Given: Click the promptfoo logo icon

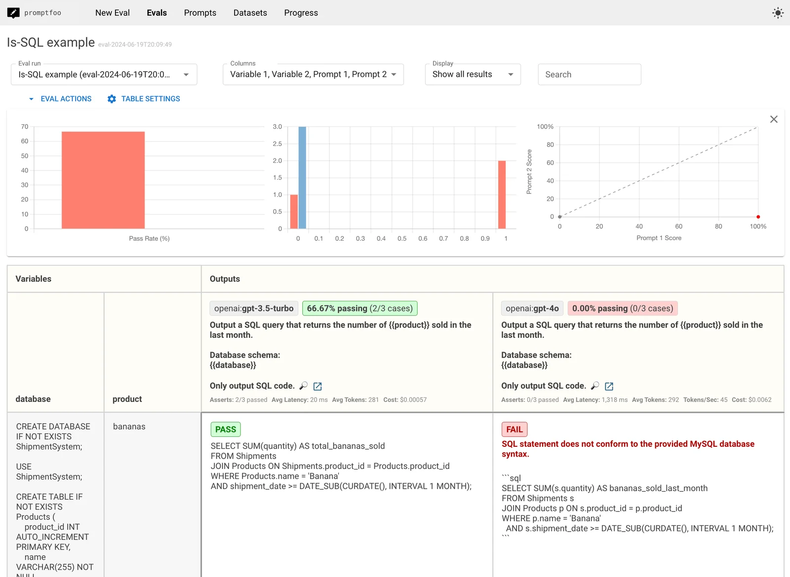Looking at the screenshot, I should [14, 12].
